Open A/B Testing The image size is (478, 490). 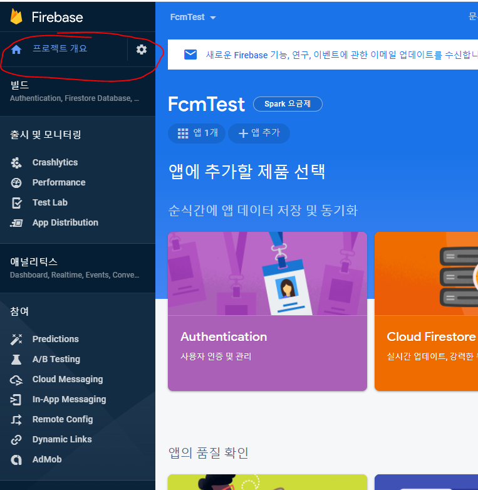(x=56, y=359)
